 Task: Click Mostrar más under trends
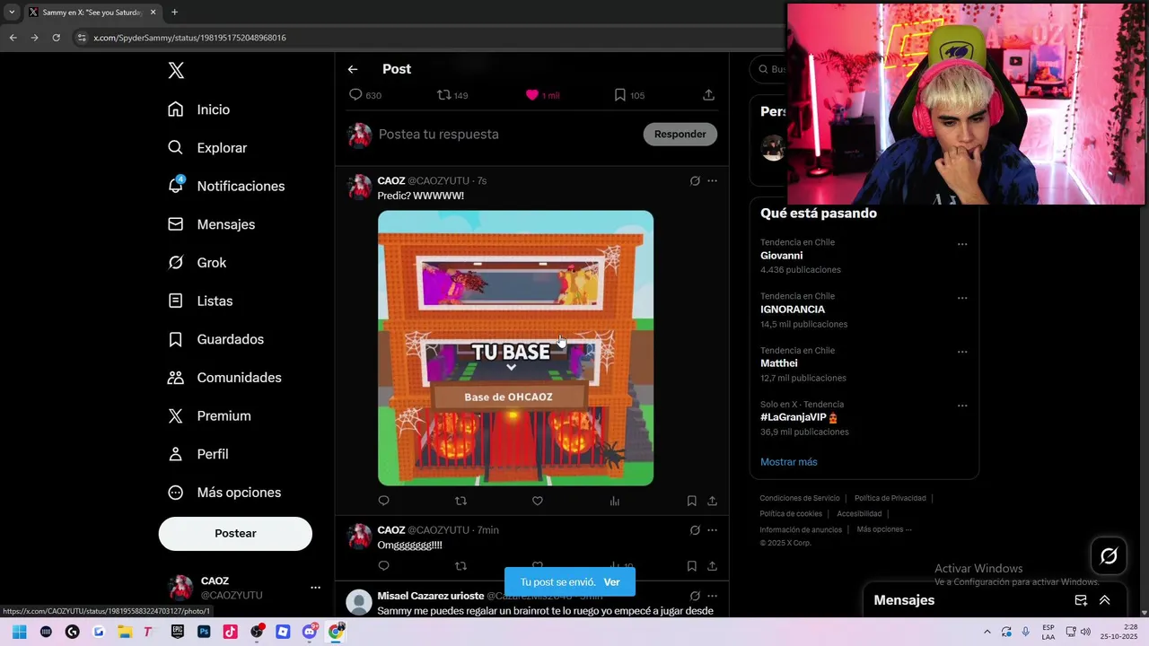789,462
